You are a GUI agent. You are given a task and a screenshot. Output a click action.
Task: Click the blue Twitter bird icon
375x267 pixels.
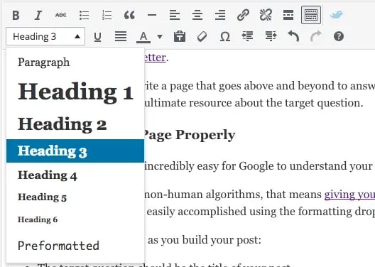pyautogui.click(x=337, y=15)
